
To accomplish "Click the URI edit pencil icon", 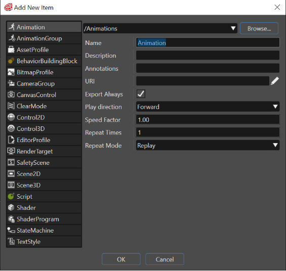I will tap(275, 81).
